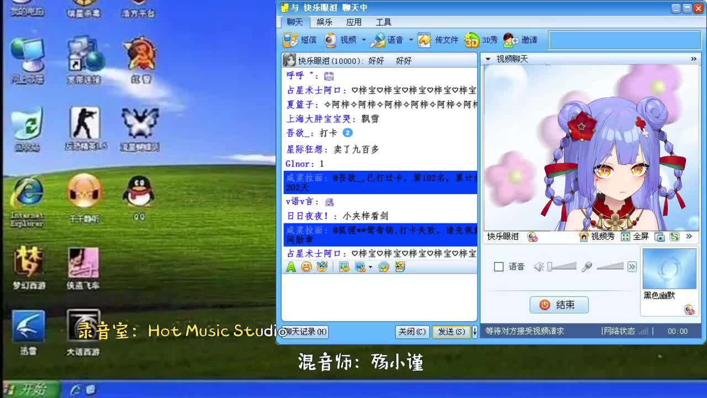The image size is (707, 398).
Task: Click the message input text area
Action: pos(379,297)
